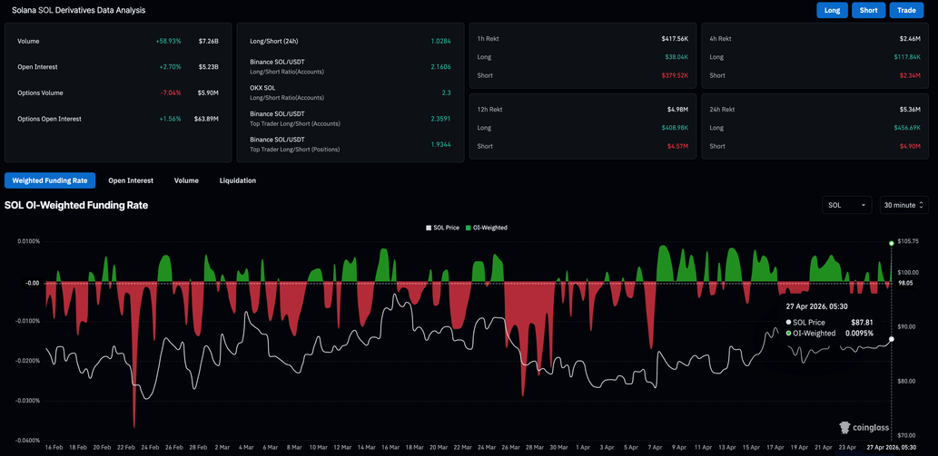
Task: Click the green OI-Weighted legend swatch
Action: (469, 228)
